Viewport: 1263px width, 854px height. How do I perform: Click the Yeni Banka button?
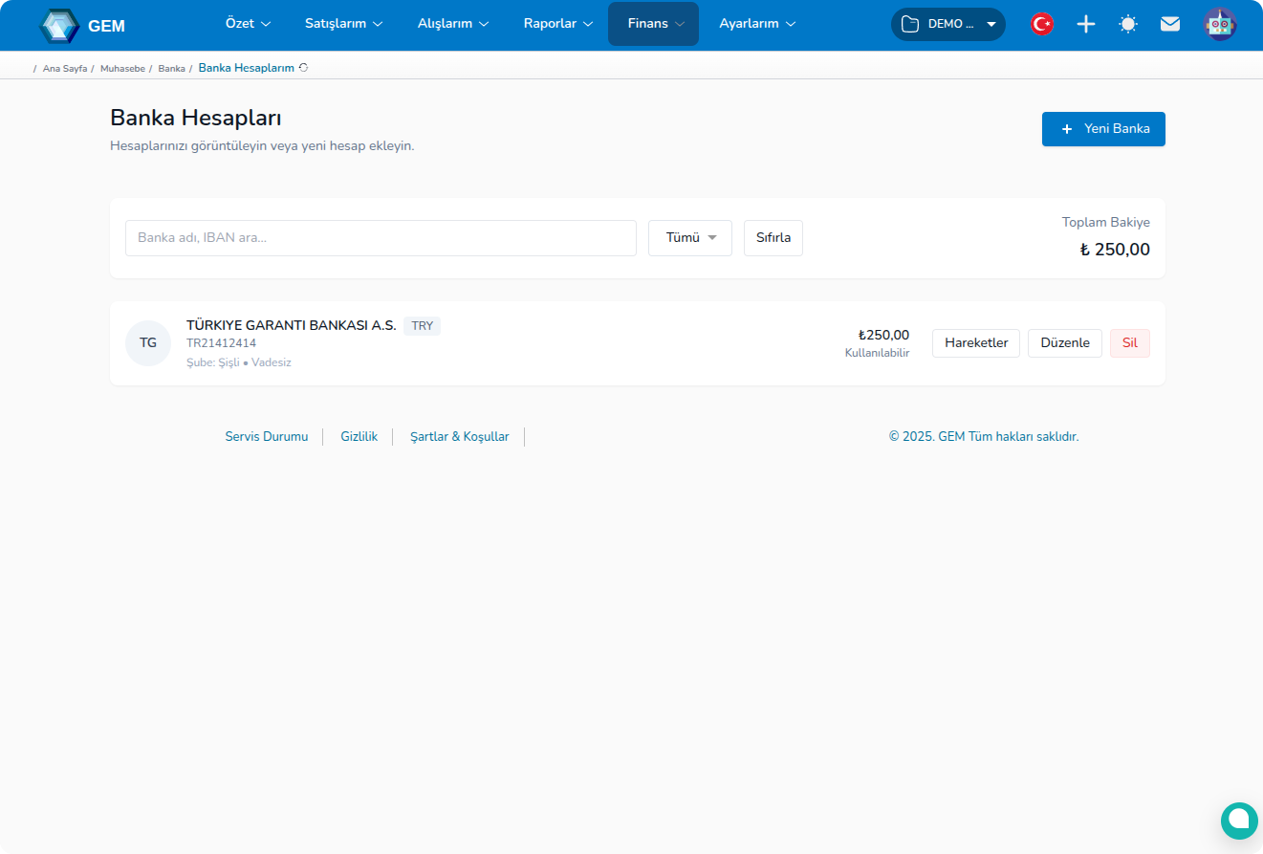point(1103,129)
